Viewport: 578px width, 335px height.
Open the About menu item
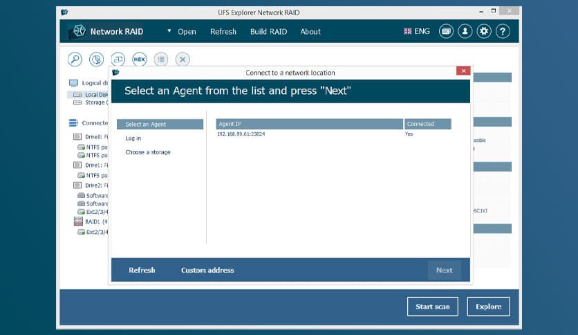pyautogui.click(x=310, y=32)
